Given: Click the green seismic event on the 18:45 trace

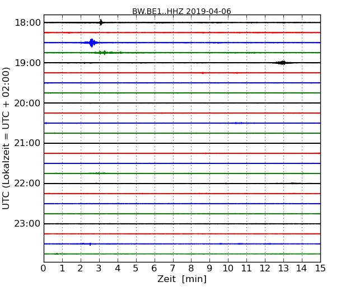Looking at the screenshot, I should pos(108,53).
